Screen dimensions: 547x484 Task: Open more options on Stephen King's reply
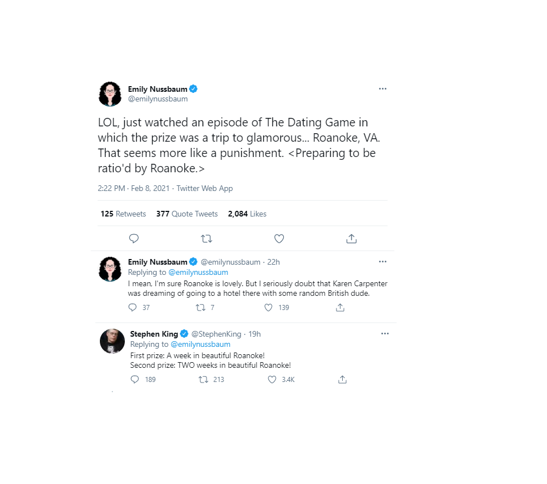coord(385,334)
